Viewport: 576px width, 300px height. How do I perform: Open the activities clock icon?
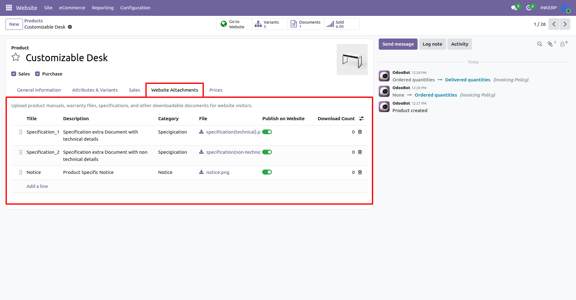(529, 8)
